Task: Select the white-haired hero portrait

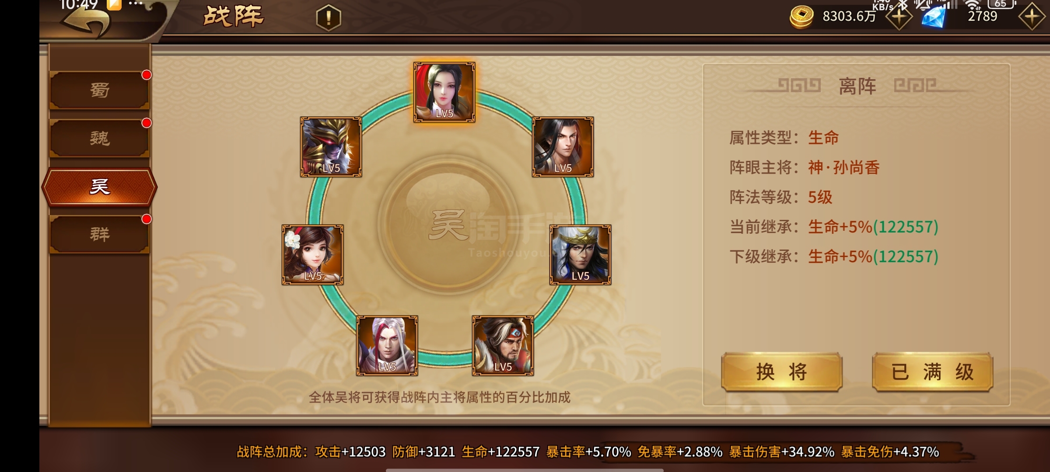Action: 387,345
